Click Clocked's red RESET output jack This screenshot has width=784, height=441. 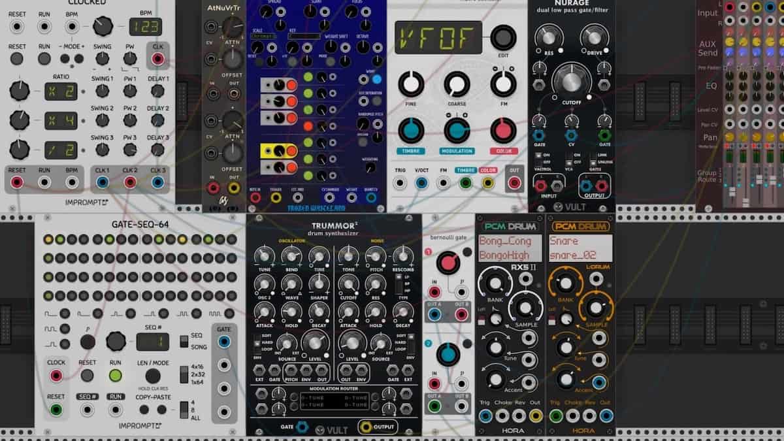[x=18, y=182]
